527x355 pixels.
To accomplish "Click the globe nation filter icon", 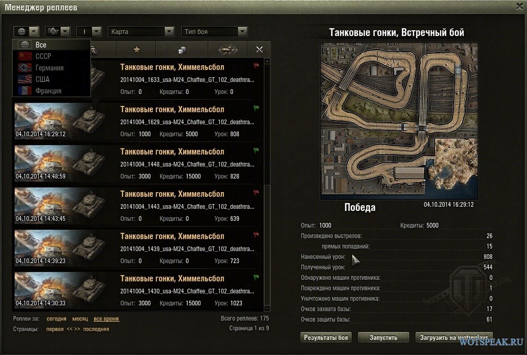I will tap(21, 31).
